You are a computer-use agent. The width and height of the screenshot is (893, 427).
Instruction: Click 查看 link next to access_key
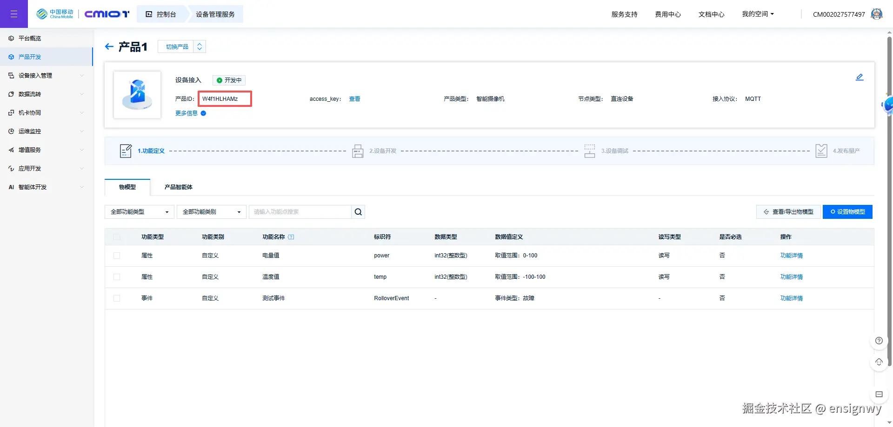pos(354,99)
